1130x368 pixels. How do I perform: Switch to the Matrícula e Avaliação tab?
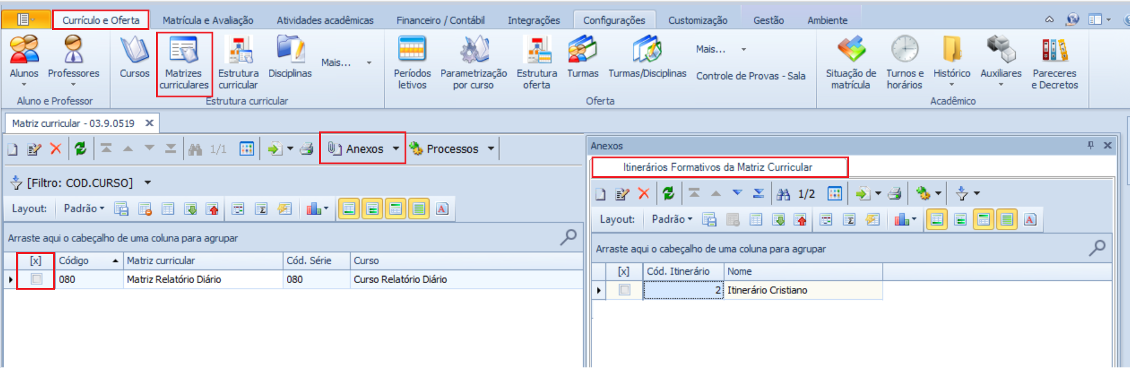click(208, 20)
